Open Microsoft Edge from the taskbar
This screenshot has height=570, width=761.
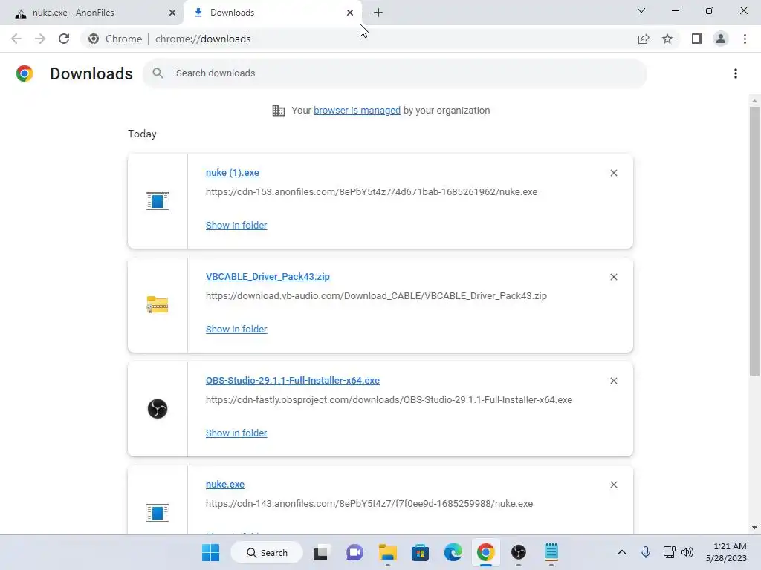[x=453, y=552]
